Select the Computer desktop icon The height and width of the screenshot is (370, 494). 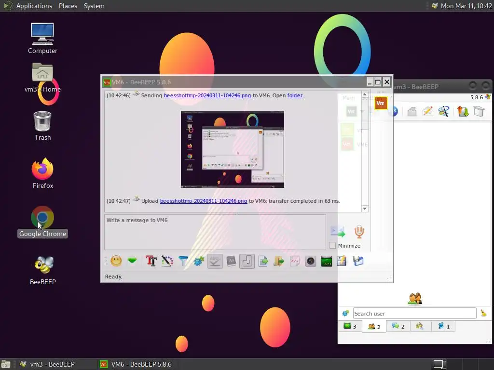pos(42,39)
